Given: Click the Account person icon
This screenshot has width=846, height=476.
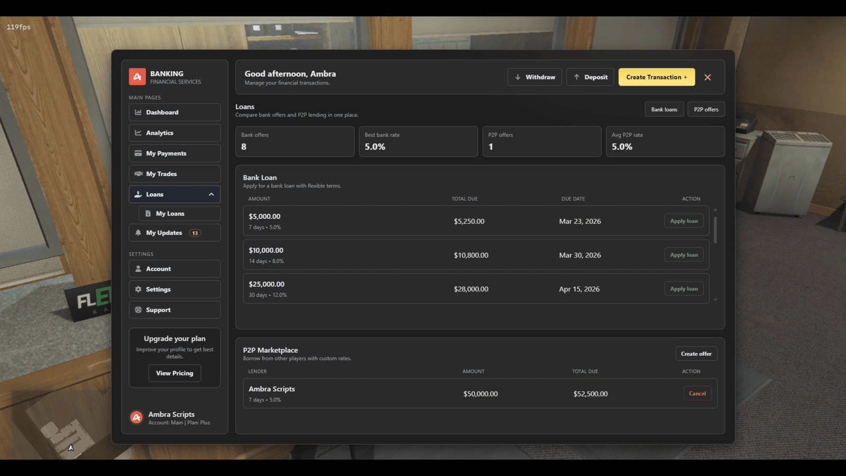Looking at the screenshot, I should (139, 269).
